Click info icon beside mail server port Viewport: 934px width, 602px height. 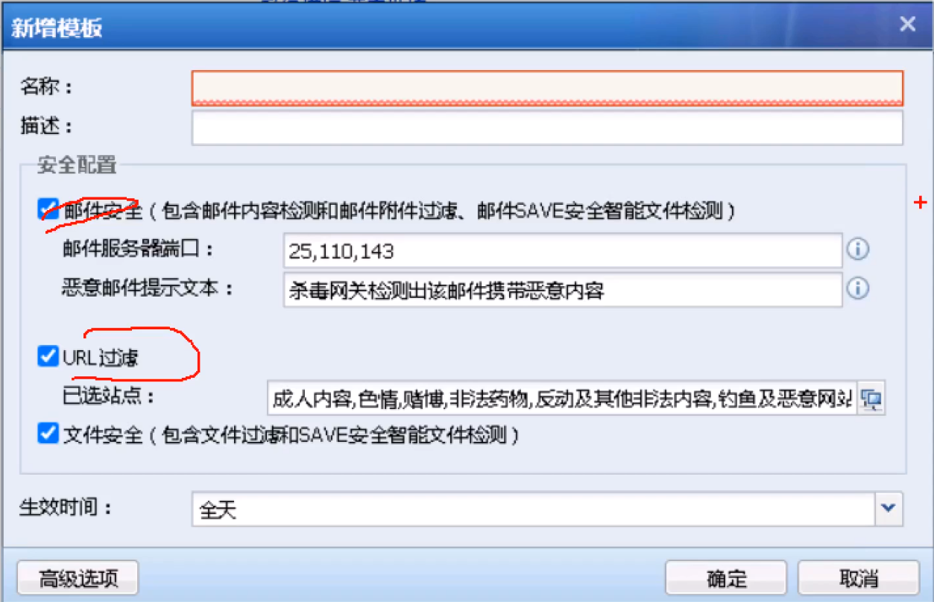(x=859, y=250)
